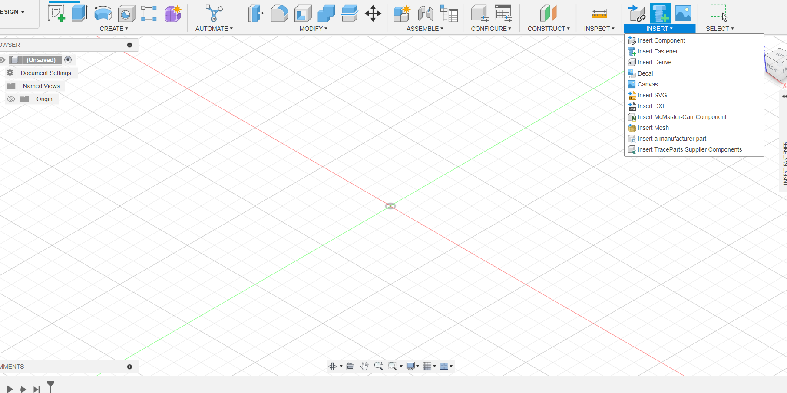The height and width of the screenshot is (393, 787).
Task: Click the Pan hand tool
Action: click(364, 366)
